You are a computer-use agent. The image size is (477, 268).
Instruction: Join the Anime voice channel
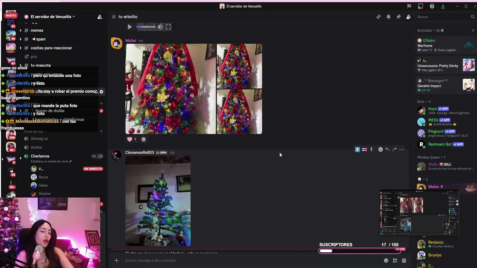pyautogui.click(x=36, y=147)
